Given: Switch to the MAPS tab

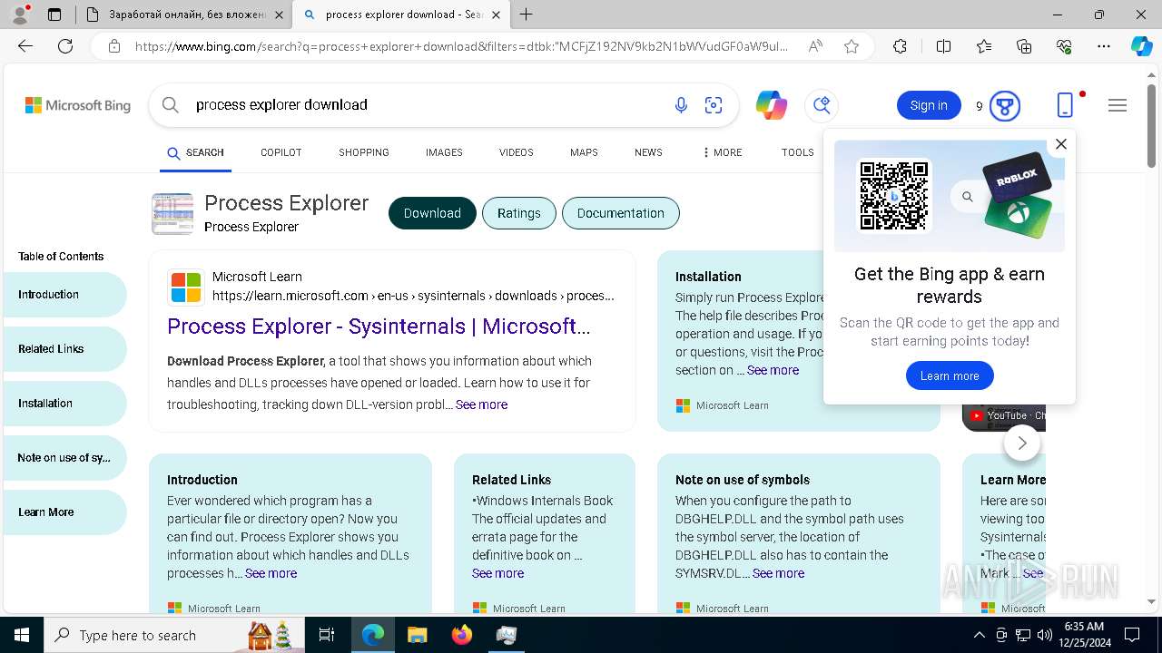Looking at the screenshot, I should (x=584, y=152).
